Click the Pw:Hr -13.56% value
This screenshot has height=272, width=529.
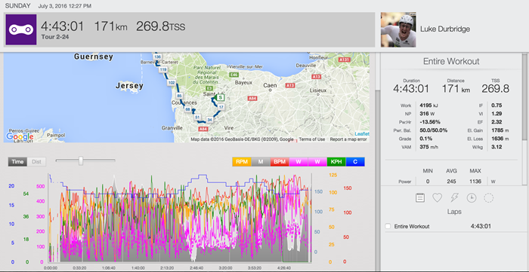coord(430,122)
